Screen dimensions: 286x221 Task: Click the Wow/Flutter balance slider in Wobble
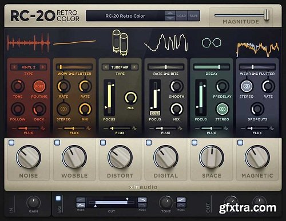tap(74, 67)
